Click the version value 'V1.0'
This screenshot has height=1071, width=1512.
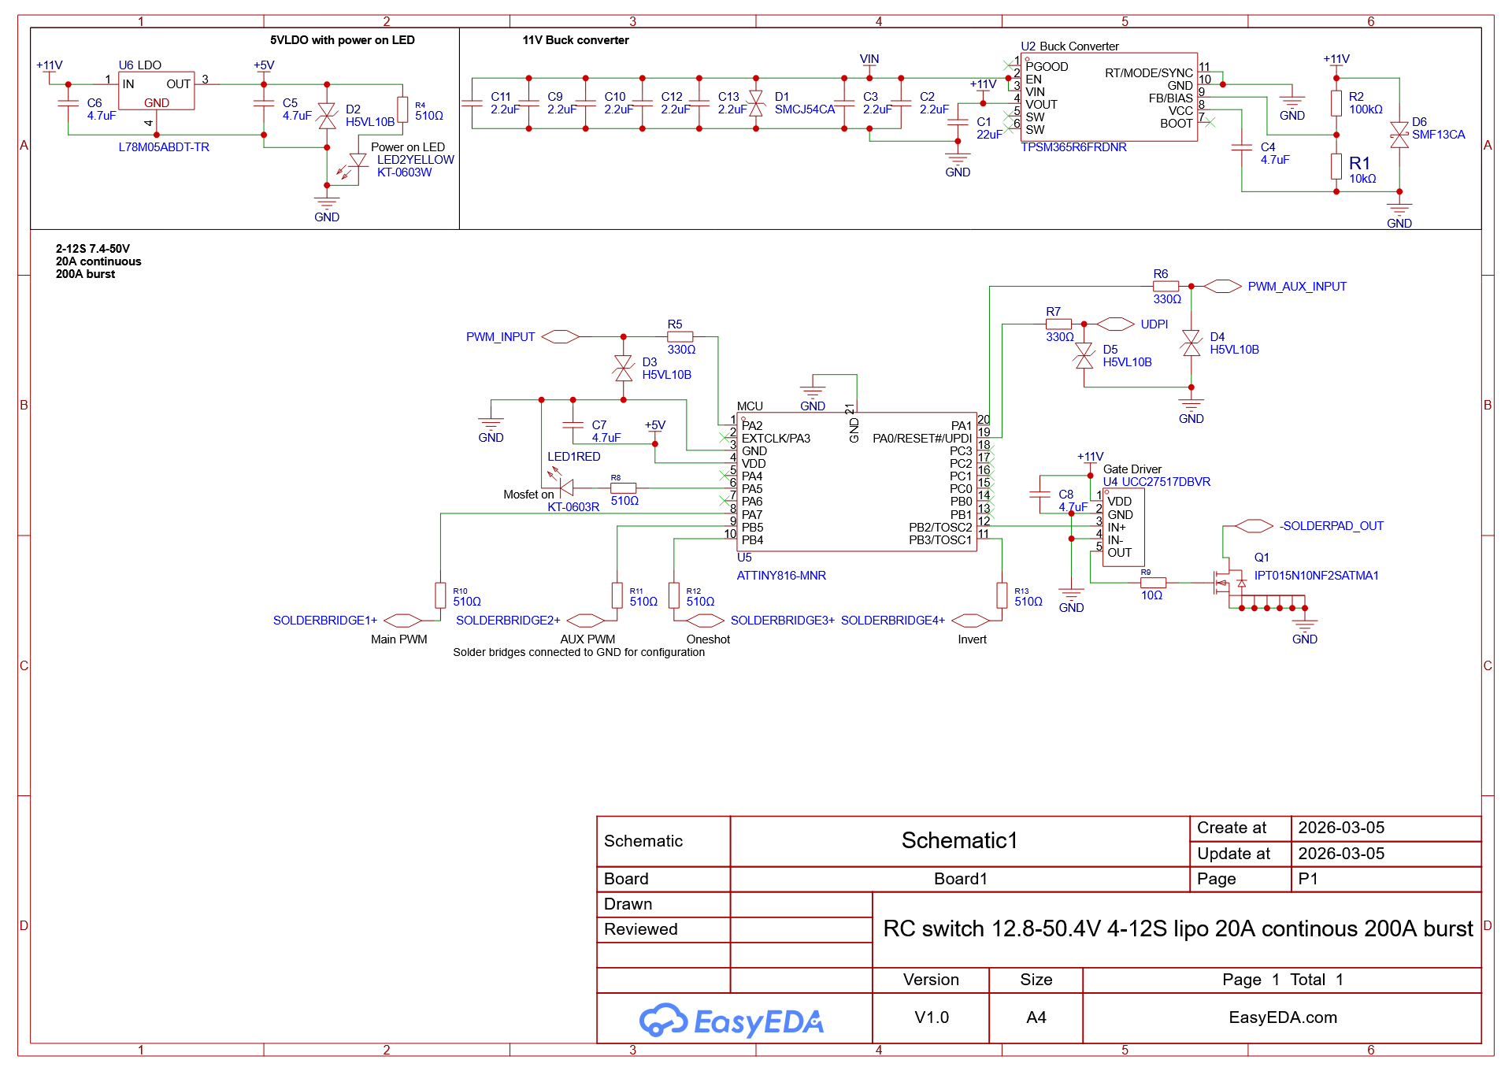(x=932, y=1017)
